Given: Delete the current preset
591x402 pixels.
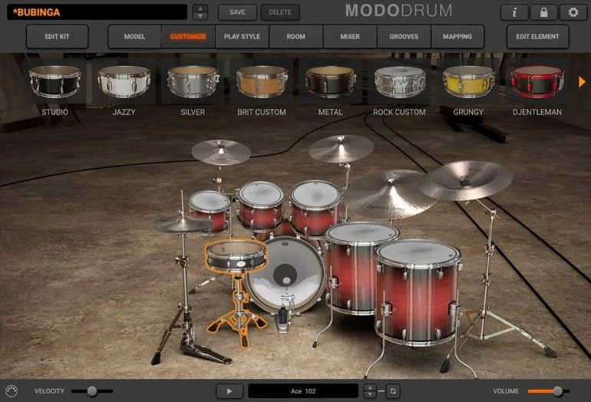Looking at the screenshot, I should pyautogui.click(x=280, y=12).
